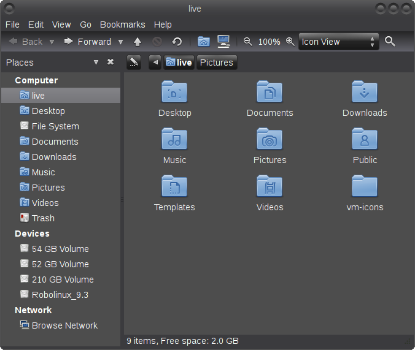Select the vm-icons folder icon
The height and width of the screenshot is (350, 415).
(365, 186)
